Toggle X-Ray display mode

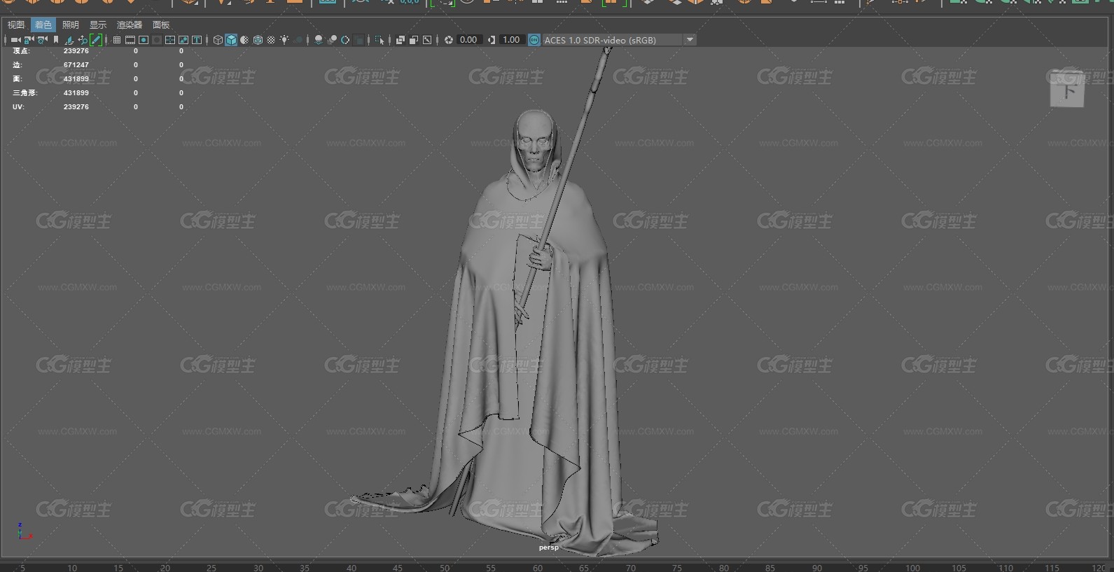[x=401, y=40]
